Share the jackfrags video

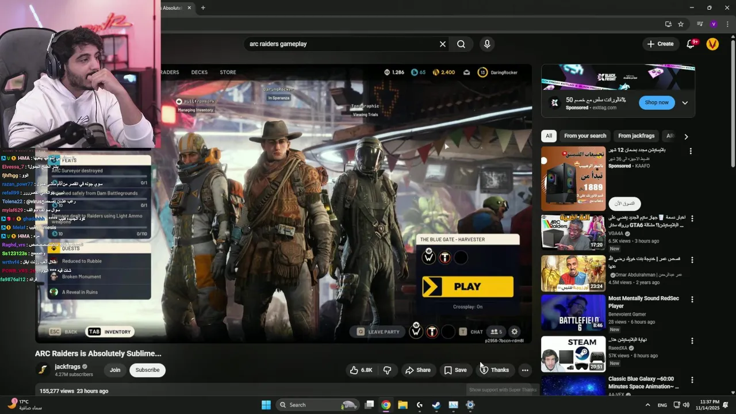click(417, 370)
